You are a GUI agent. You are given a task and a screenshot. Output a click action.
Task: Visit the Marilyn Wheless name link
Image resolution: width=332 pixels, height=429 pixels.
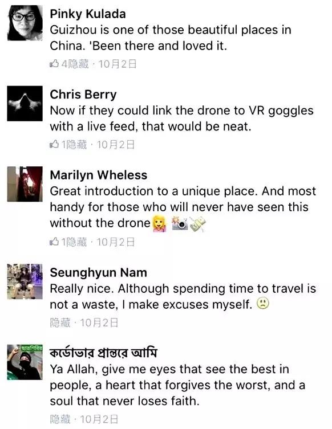pos(98,175)
